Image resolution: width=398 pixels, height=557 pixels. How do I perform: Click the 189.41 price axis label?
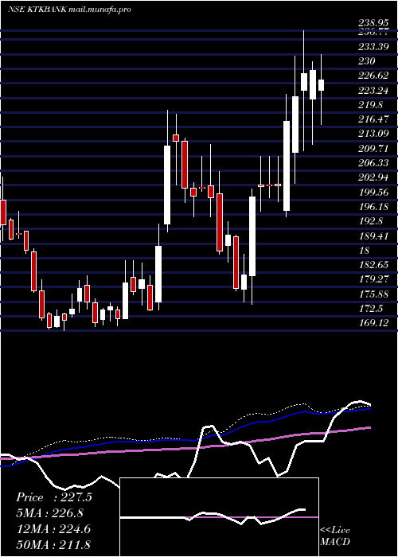coord(373,236)
